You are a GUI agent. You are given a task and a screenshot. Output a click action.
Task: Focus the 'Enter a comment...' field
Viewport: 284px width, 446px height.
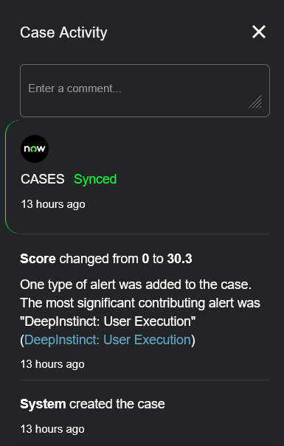coord(145,91)
